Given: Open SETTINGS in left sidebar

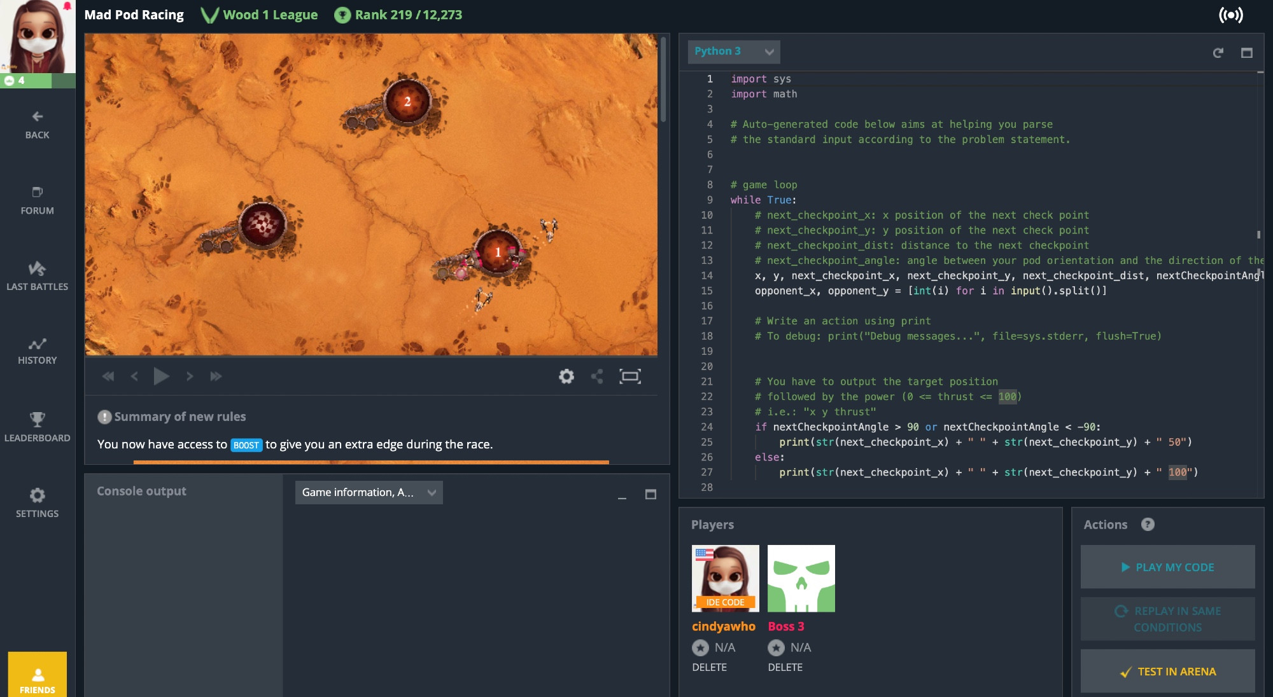Looking at the screenshot, I should click(x=37, y=502).
